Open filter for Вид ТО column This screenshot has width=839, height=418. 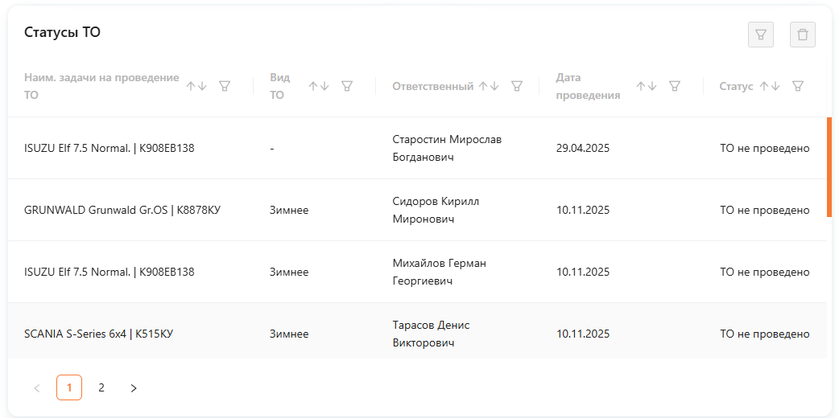347,86
